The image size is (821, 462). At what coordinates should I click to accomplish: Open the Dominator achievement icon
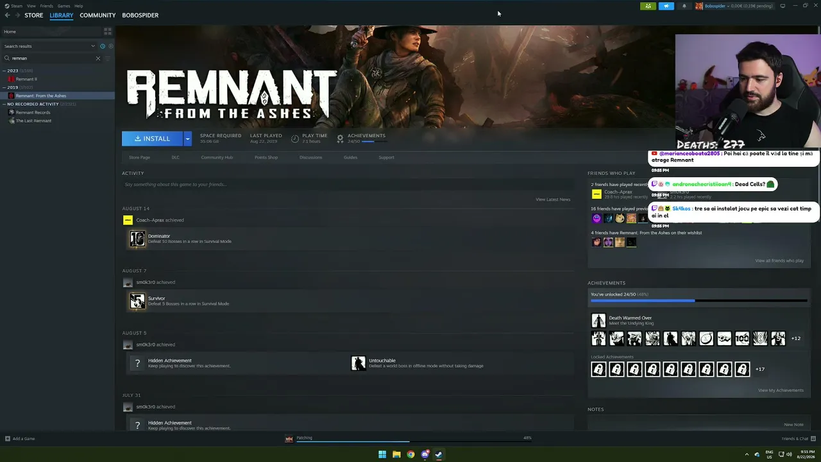pyautogui.click(x=137, y=239)
